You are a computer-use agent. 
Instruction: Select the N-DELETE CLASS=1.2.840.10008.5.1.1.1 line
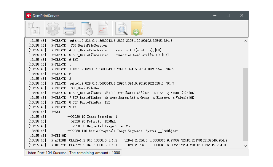pos(127,145)
